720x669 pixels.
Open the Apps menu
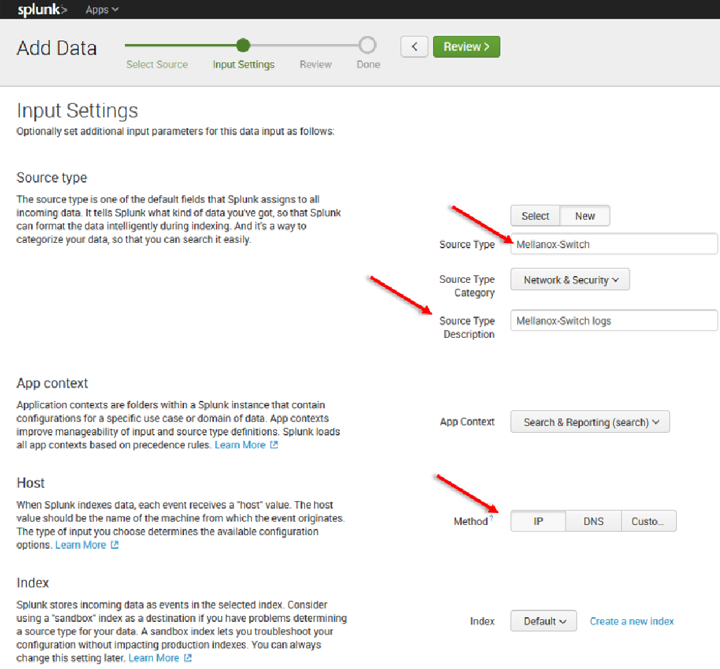point(101,9)
